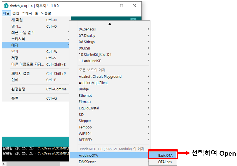237x166 pixels.
Task: Expand 07.Display examples submenu
Action: coord(110,36)
